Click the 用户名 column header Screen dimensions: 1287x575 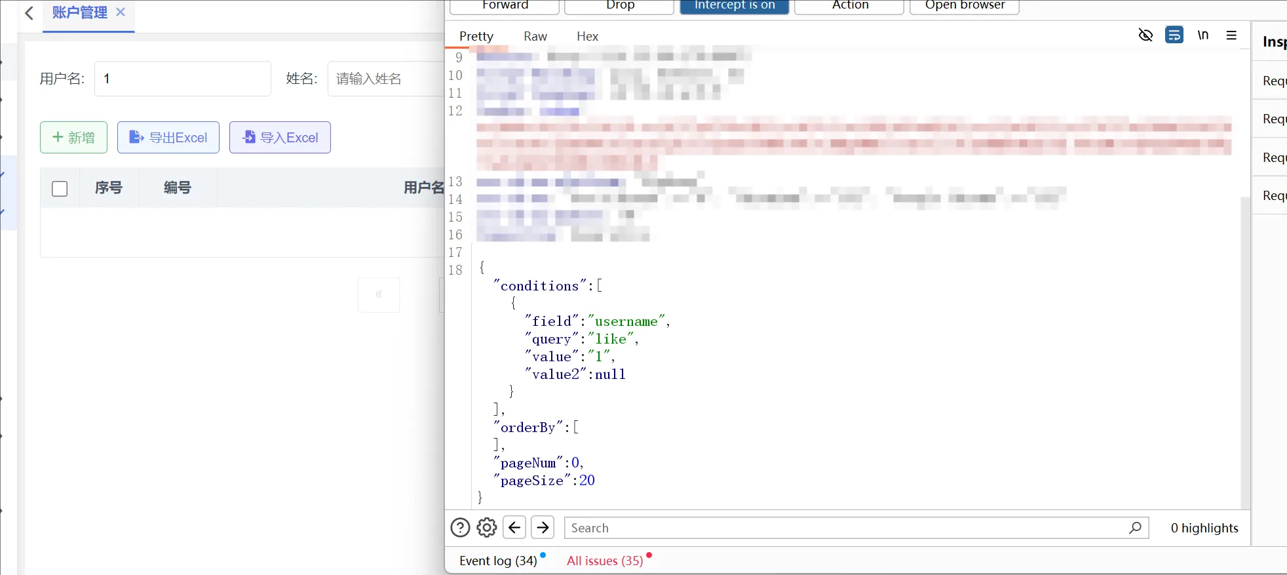(424, 188)
